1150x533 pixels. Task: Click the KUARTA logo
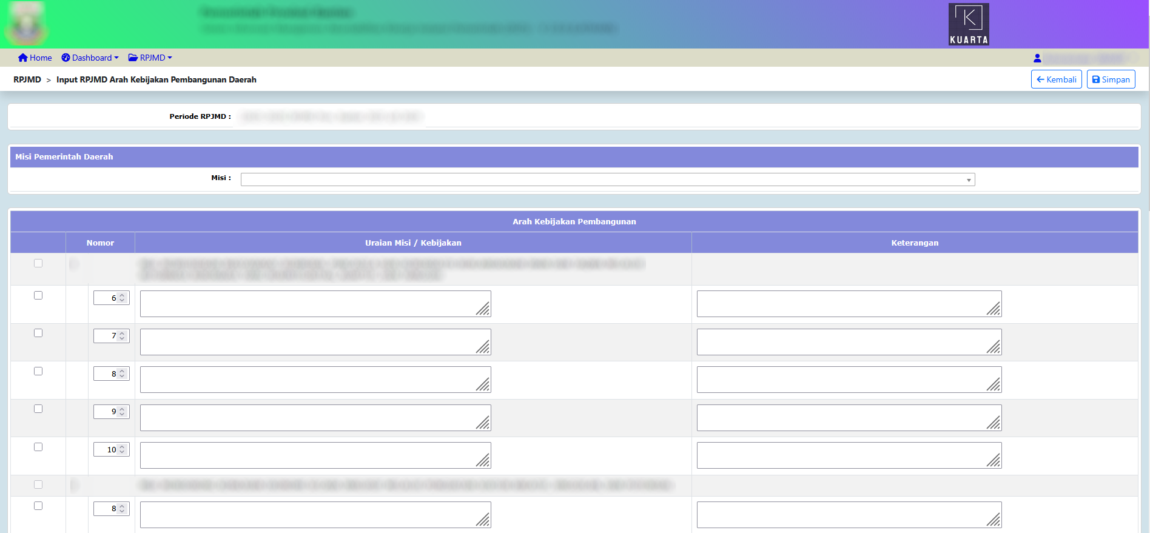click(969, 24)
